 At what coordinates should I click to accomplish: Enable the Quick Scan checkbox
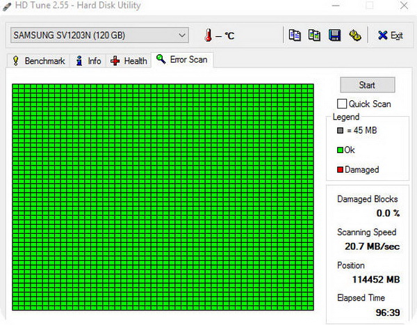tap(342, 104)
